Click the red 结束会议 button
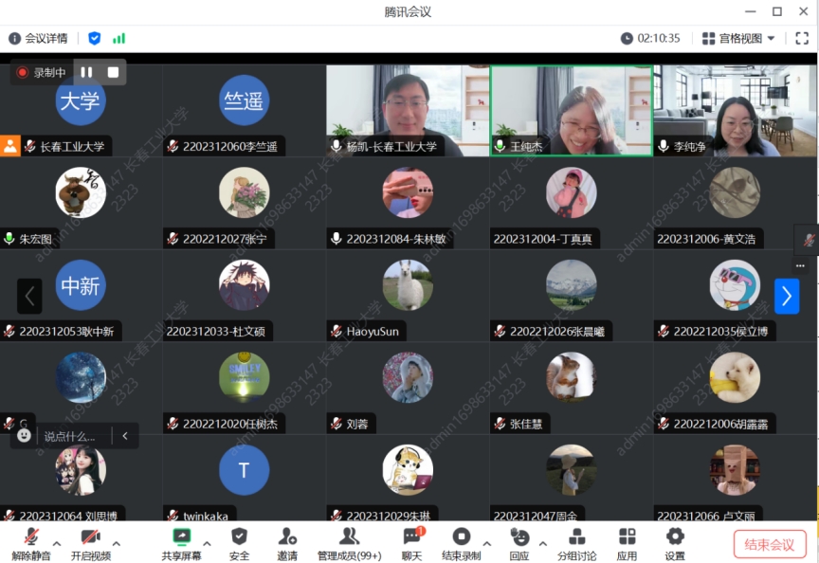Screen dimensions: 819x563 pyautogui.click(x=769, y=544)
